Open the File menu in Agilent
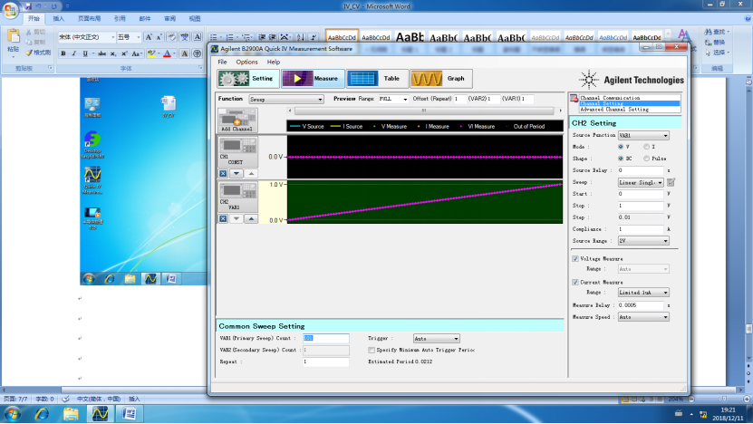The image size is (753, 424). (x=222, y=62)
